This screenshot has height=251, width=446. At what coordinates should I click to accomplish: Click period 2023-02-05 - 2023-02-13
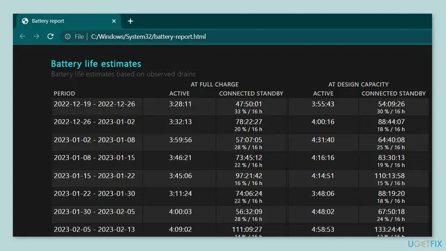point(94,229)
